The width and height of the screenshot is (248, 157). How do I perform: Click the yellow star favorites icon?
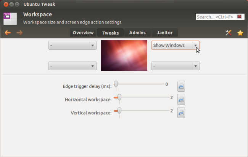point(240,33)
